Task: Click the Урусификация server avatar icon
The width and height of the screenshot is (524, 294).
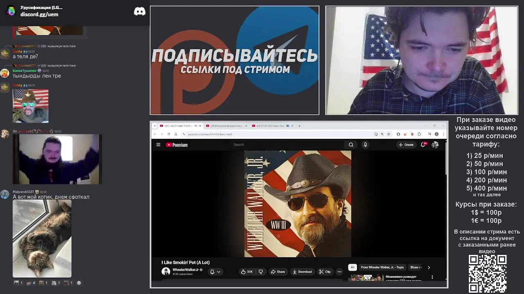Action: 11,11
